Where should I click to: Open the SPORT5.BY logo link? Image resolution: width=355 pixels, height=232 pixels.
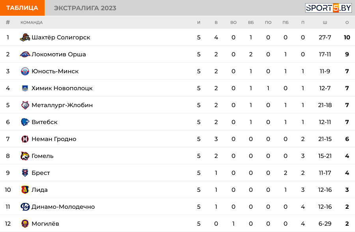[328, 8]
